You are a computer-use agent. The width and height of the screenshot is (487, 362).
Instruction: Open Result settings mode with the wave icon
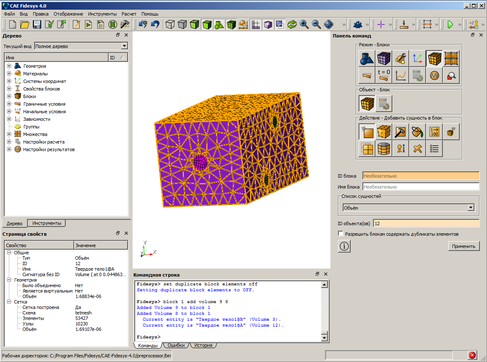pyautogui.click(x=434, y=75)
